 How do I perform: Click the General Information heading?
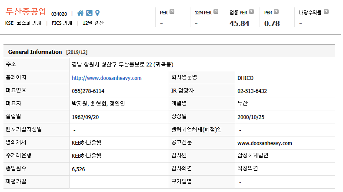coord(35,52)
